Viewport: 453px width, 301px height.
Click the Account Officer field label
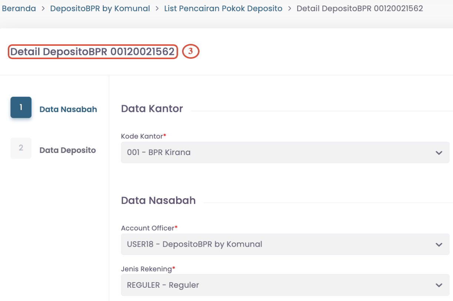[x=149, y=228]
